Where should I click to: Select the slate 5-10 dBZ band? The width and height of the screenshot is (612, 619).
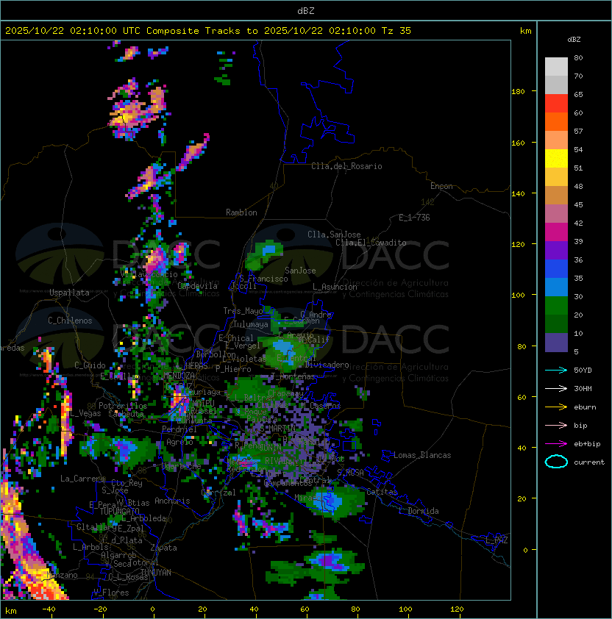coord(556,343)
